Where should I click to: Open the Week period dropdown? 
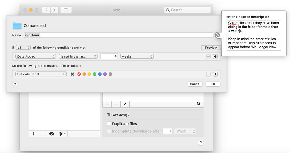point(185,131)
